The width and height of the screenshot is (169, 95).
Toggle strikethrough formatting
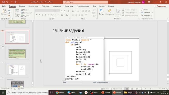tap(49, 15)
